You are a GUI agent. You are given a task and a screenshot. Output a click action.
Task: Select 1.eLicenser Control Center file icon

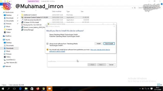click(x=22, y=17)
